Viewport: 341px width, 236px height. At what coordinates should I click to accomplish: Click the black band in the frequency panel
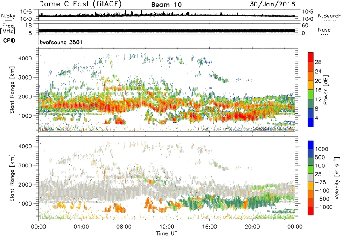point(167,31)
